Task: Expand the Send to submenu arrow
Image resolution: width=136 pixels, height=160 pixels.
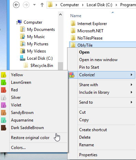Action: [132, 102]
